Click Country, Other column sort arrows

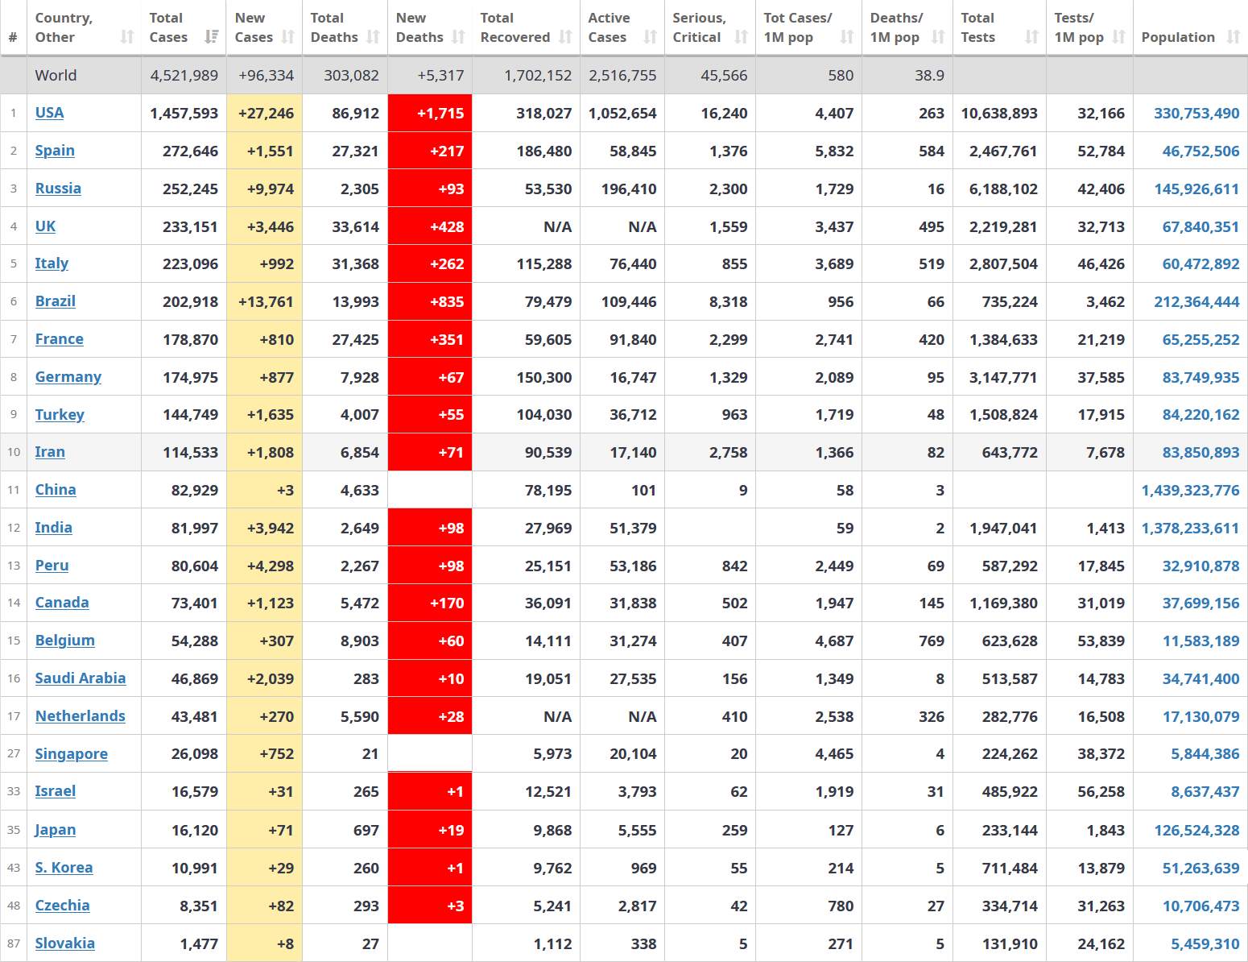[x=126, y=37]
